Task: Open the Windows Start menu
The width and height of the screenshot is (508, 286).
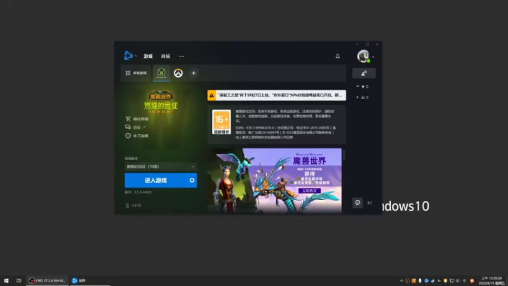Action: click(x=6, y=280)
